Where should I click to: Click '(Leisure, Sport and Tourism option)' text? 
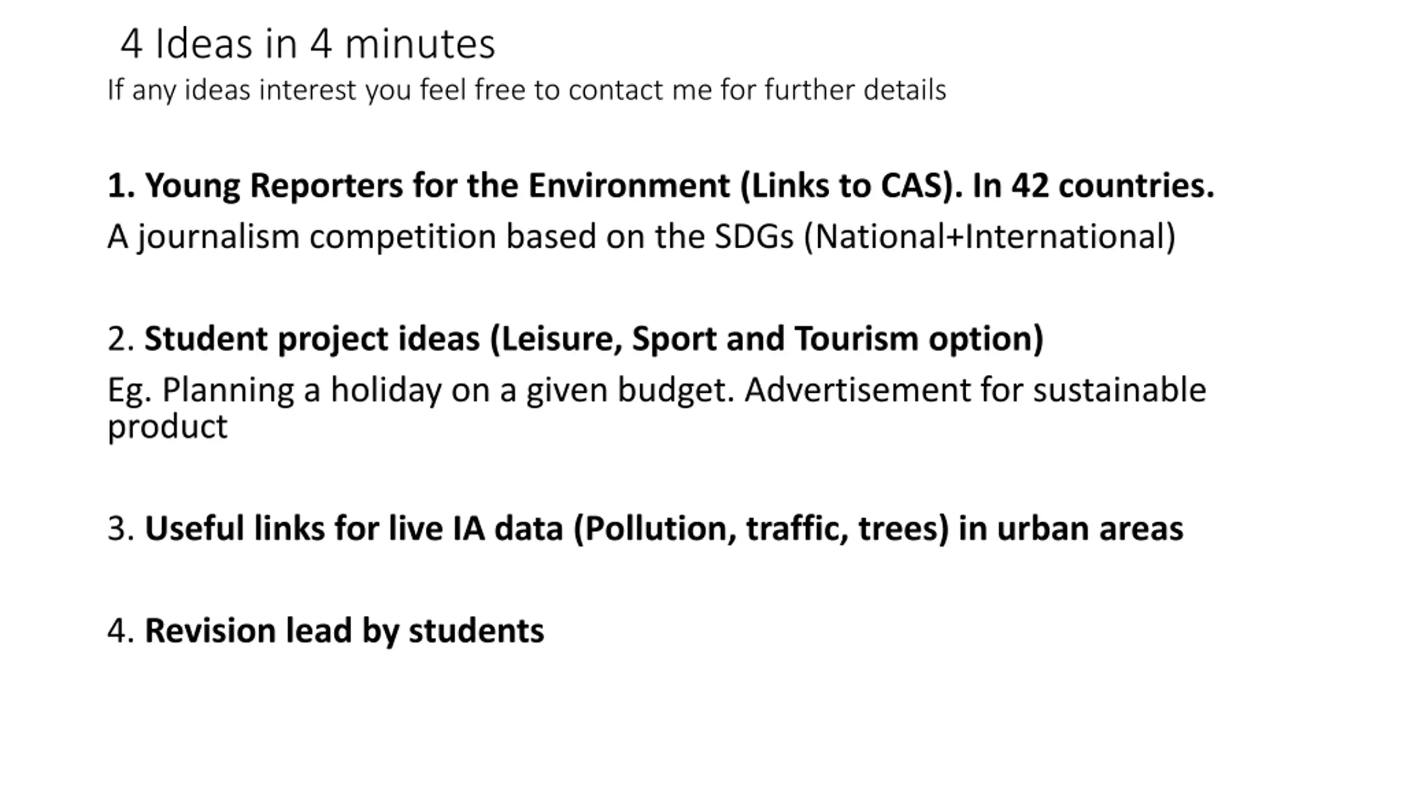click(x=767, y=339)
